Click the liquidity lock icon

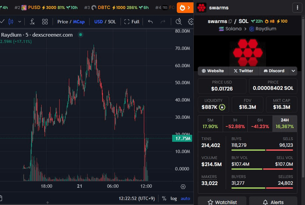tap(222, 107)
